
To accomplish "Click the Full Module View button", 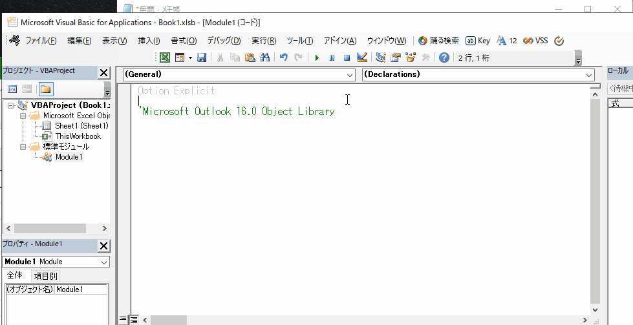I will [133, 319].
